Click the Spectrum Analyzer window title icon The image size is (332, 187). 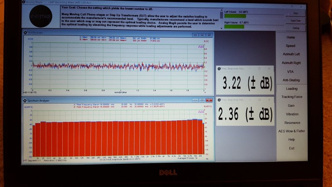pos(25,101)
